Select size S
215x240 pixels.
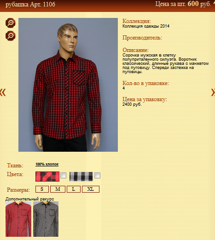42,189
